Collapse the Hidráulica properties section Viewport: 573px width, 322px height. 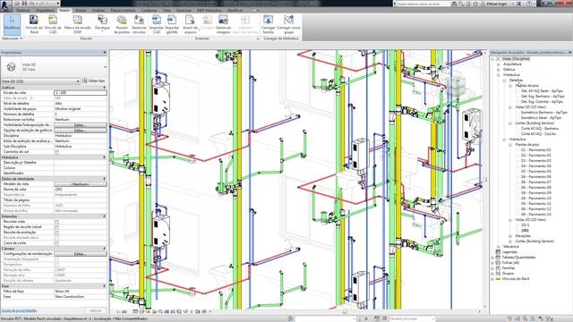coord(104,157)
